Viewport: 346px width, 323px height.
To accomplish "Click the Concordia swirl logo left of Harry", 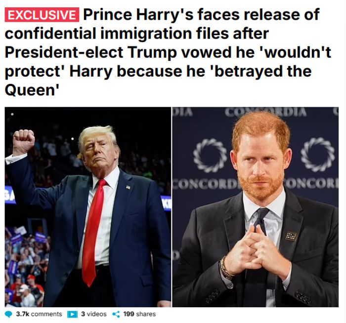I will coord(210,156).
